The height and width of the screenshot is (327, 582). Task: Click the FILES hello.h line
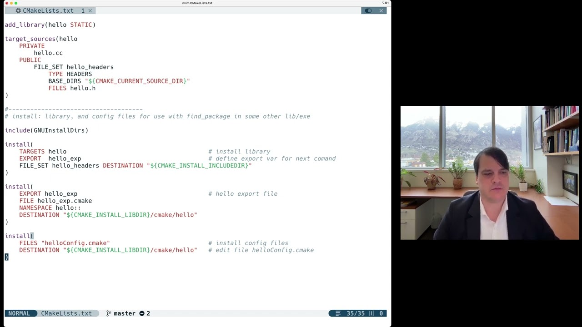click(x=72, y=88)
